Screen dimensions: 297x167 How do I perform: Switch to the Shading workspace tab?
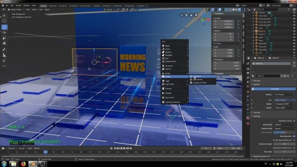point(97,6)
